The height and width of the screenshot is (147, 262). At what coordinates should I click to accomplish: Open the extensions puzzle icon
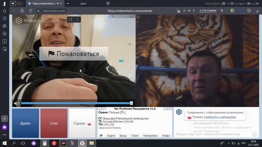pyautogui.click(x=249, y=11)
